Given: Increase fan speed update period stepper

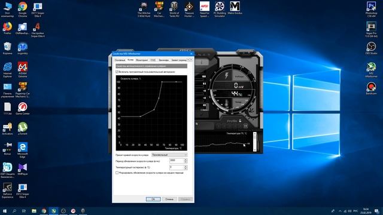Looking at the screenshot, I should [x=186, y=159].
